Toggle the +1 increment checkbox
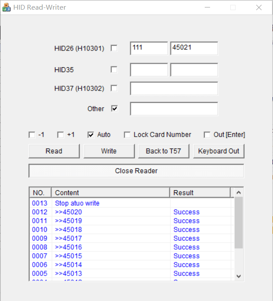 (x=61, y=134)
